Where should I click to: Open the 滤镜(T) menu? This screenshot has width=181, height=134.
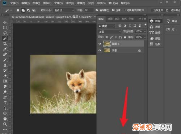coord(81,3)
